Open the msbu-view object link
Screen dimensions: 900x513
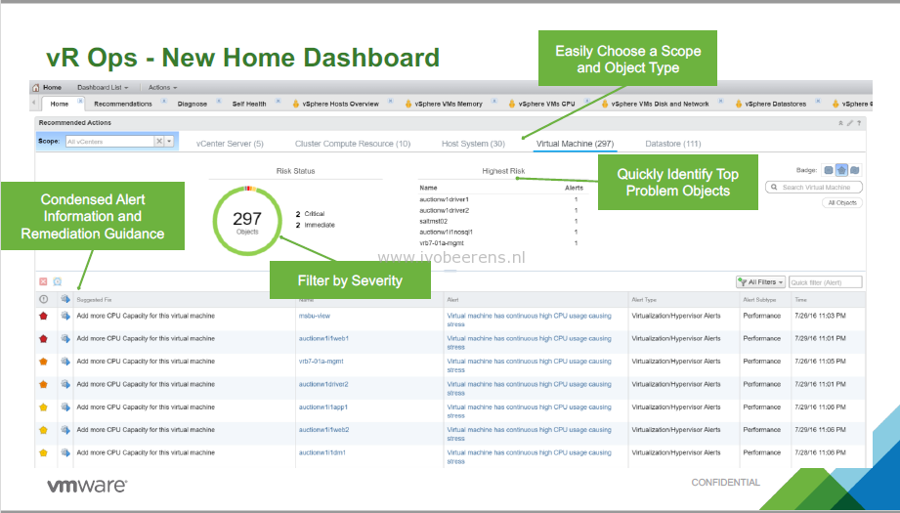pyautogui.click(x=314, y=316)
